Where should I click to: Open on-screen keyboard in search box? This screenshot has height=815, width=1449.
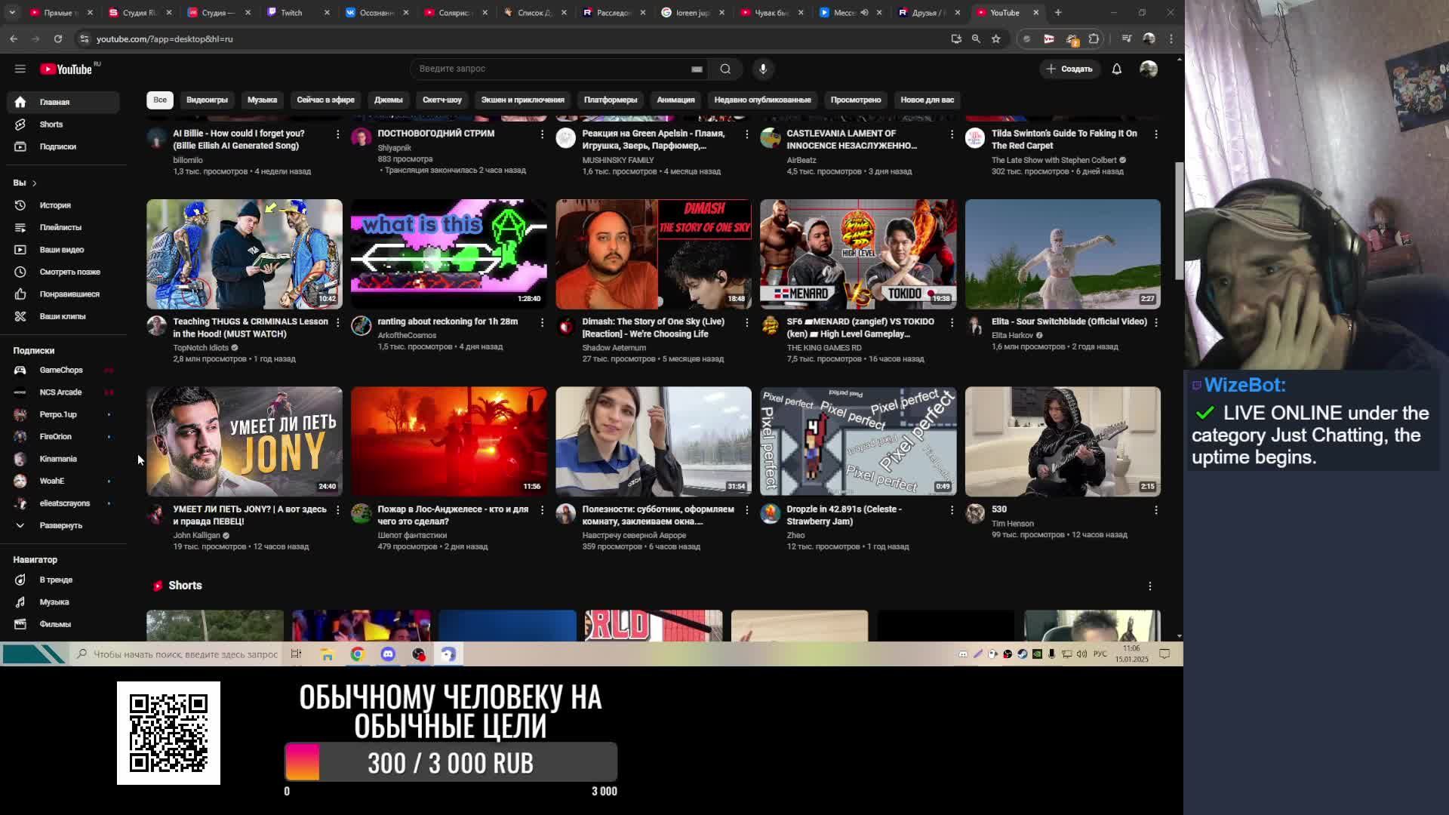pyautogui.click(x=697, y=69)
